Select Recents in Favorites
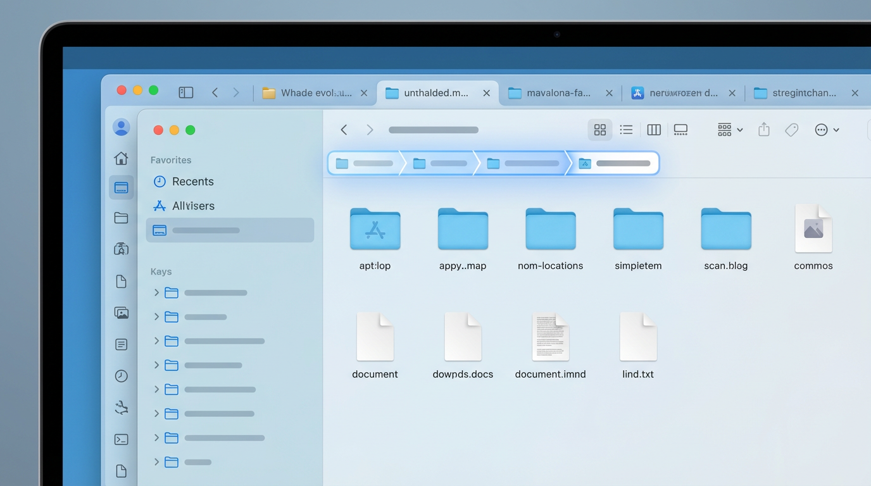Viewport: 871px width, 486px height. point(192,182)
